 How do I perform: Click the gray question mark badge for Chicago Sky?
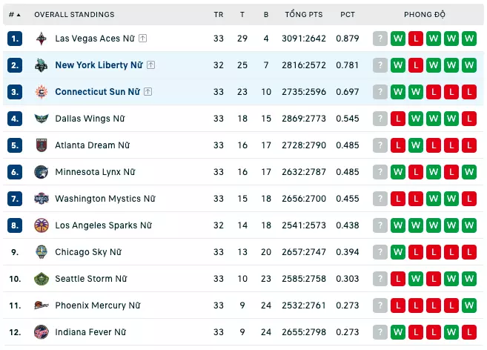(x=380, y=252)
